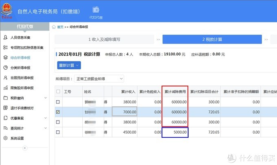Click the 税款缴纳 folder icon
The width and height of the screenshot is (277, 165).
pos(5,98)
